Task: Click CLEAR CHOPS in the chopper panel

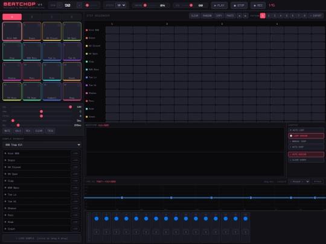Action: tap(306, 160)
